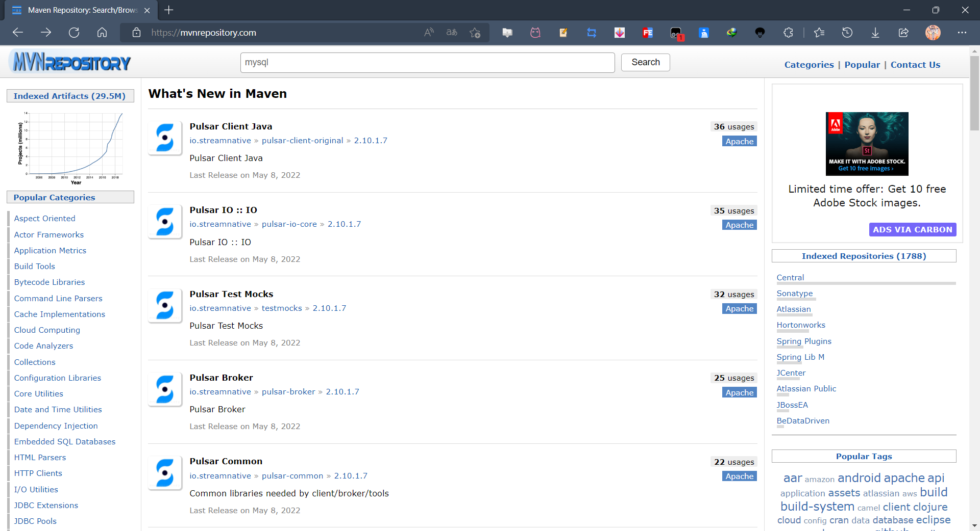Image resolution: width=980 pixels, height=531 pixels.
Task: Click the MVNRepository logo
Action: pos(70,62)
